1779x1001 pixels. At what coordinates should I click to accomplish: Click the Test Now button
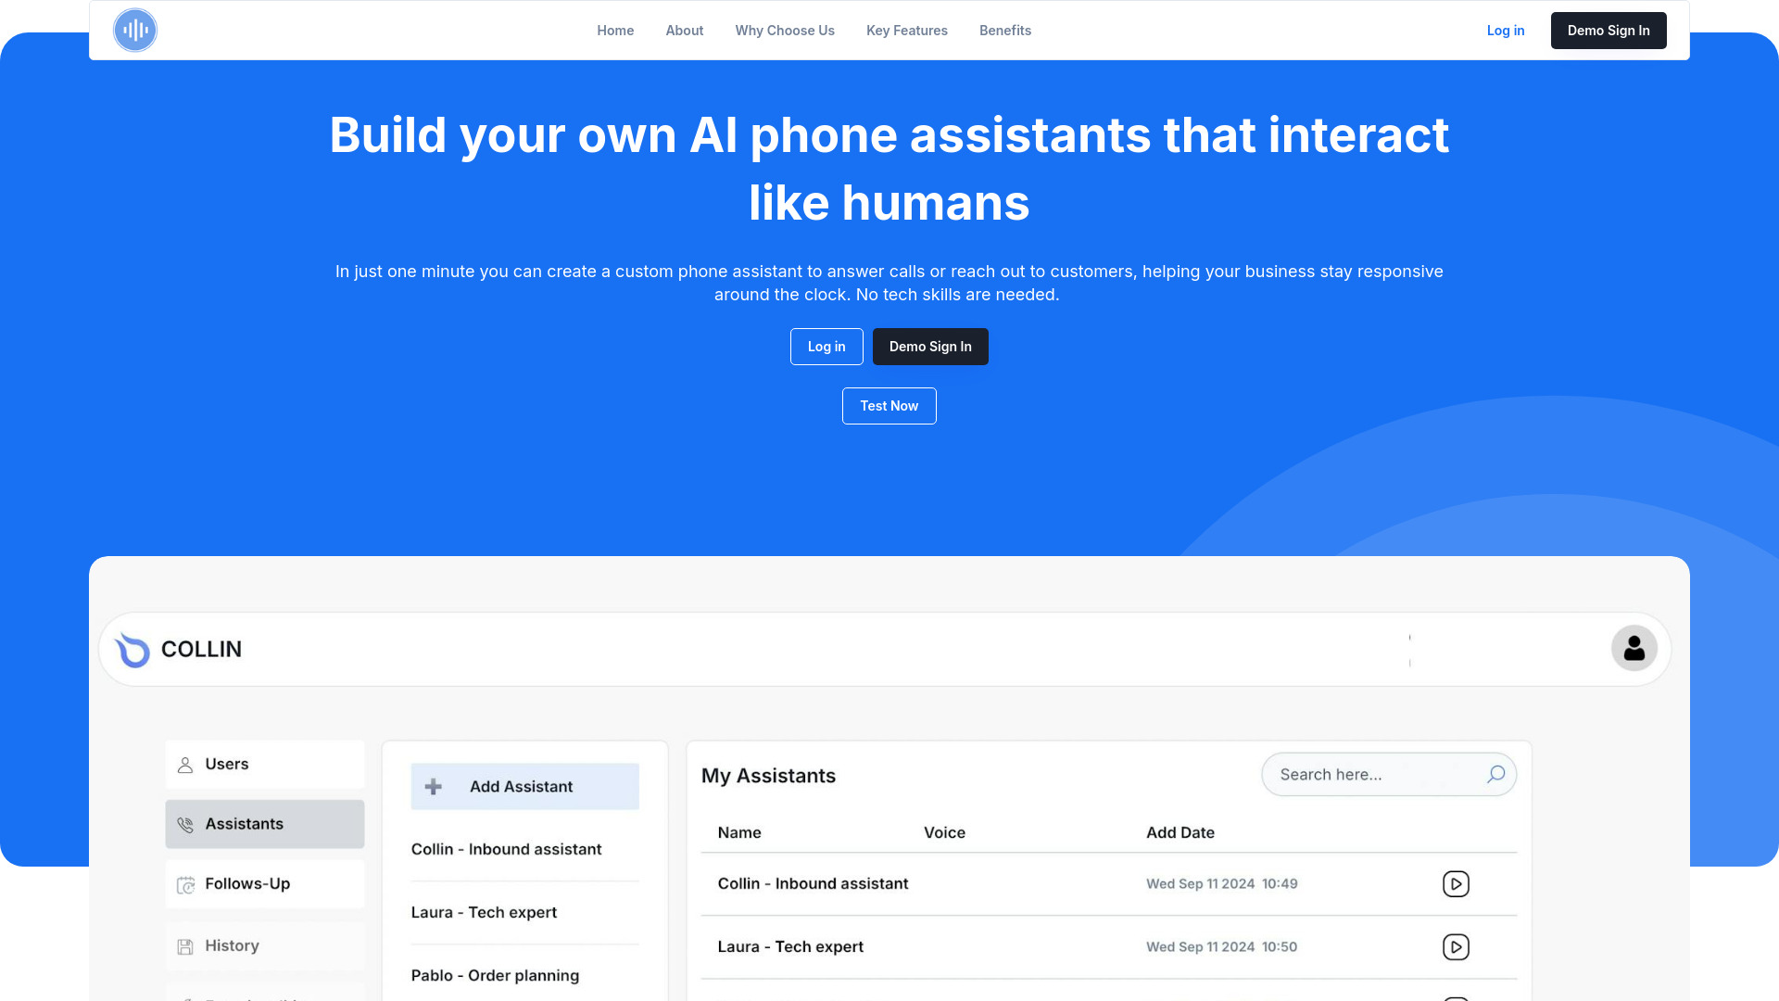(889, 406)
